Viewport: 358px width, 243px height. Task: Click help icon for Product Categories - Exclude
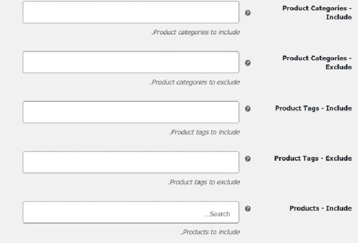tap(248, 63)
